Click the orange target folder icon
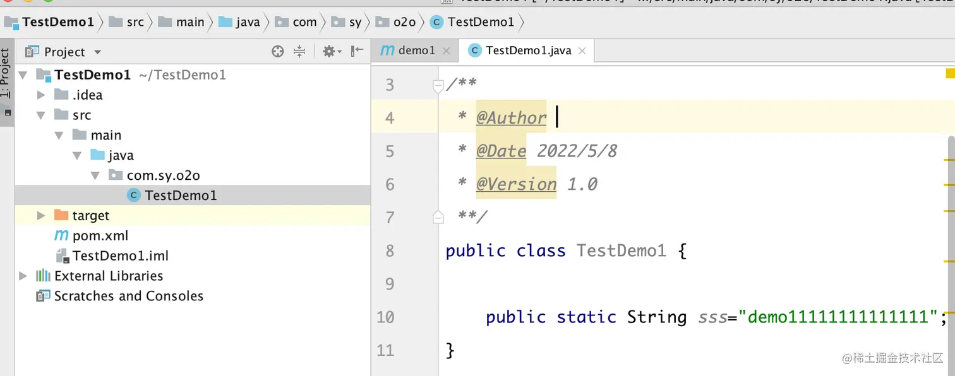The height and width of the screenshot is (376, 955). [x=61, y=215]
